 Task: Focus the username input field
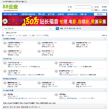point(83,7)
